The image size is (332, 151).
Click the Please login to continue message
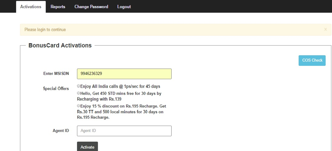click(x=45, y=30)
